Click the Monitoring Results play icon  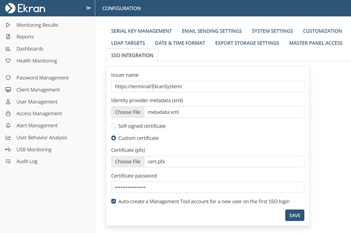point(8,25)
